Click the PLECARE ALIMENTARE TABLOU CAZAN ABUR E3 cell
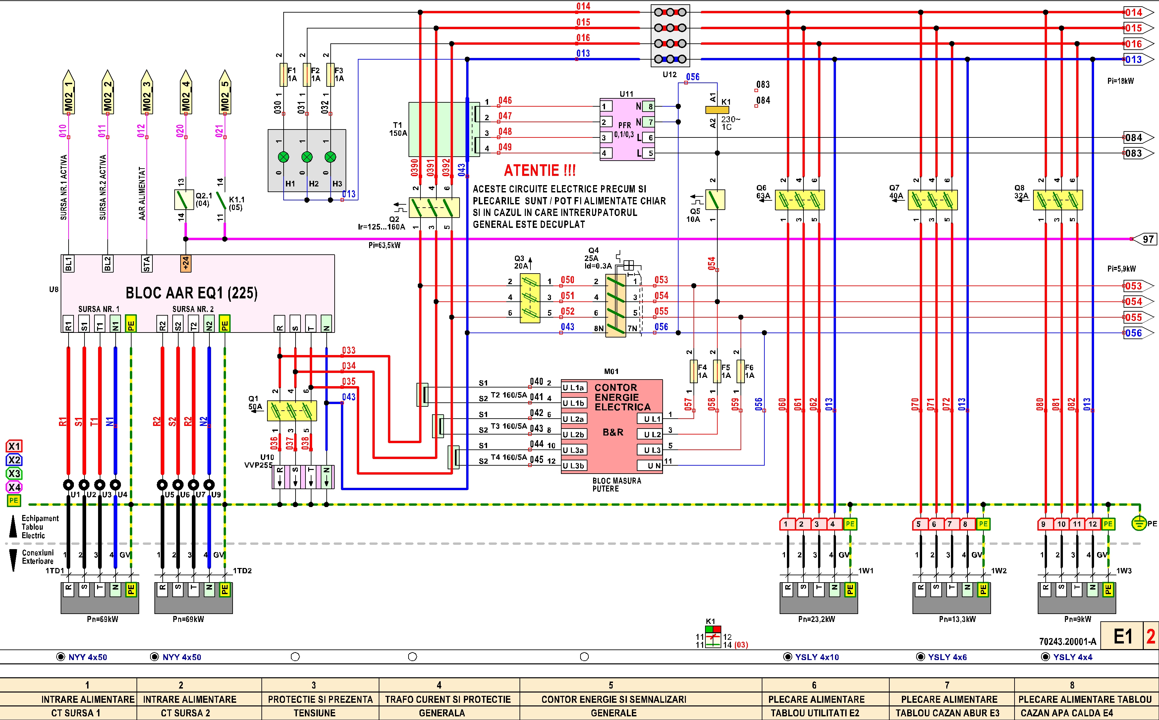 coord(952,706)
